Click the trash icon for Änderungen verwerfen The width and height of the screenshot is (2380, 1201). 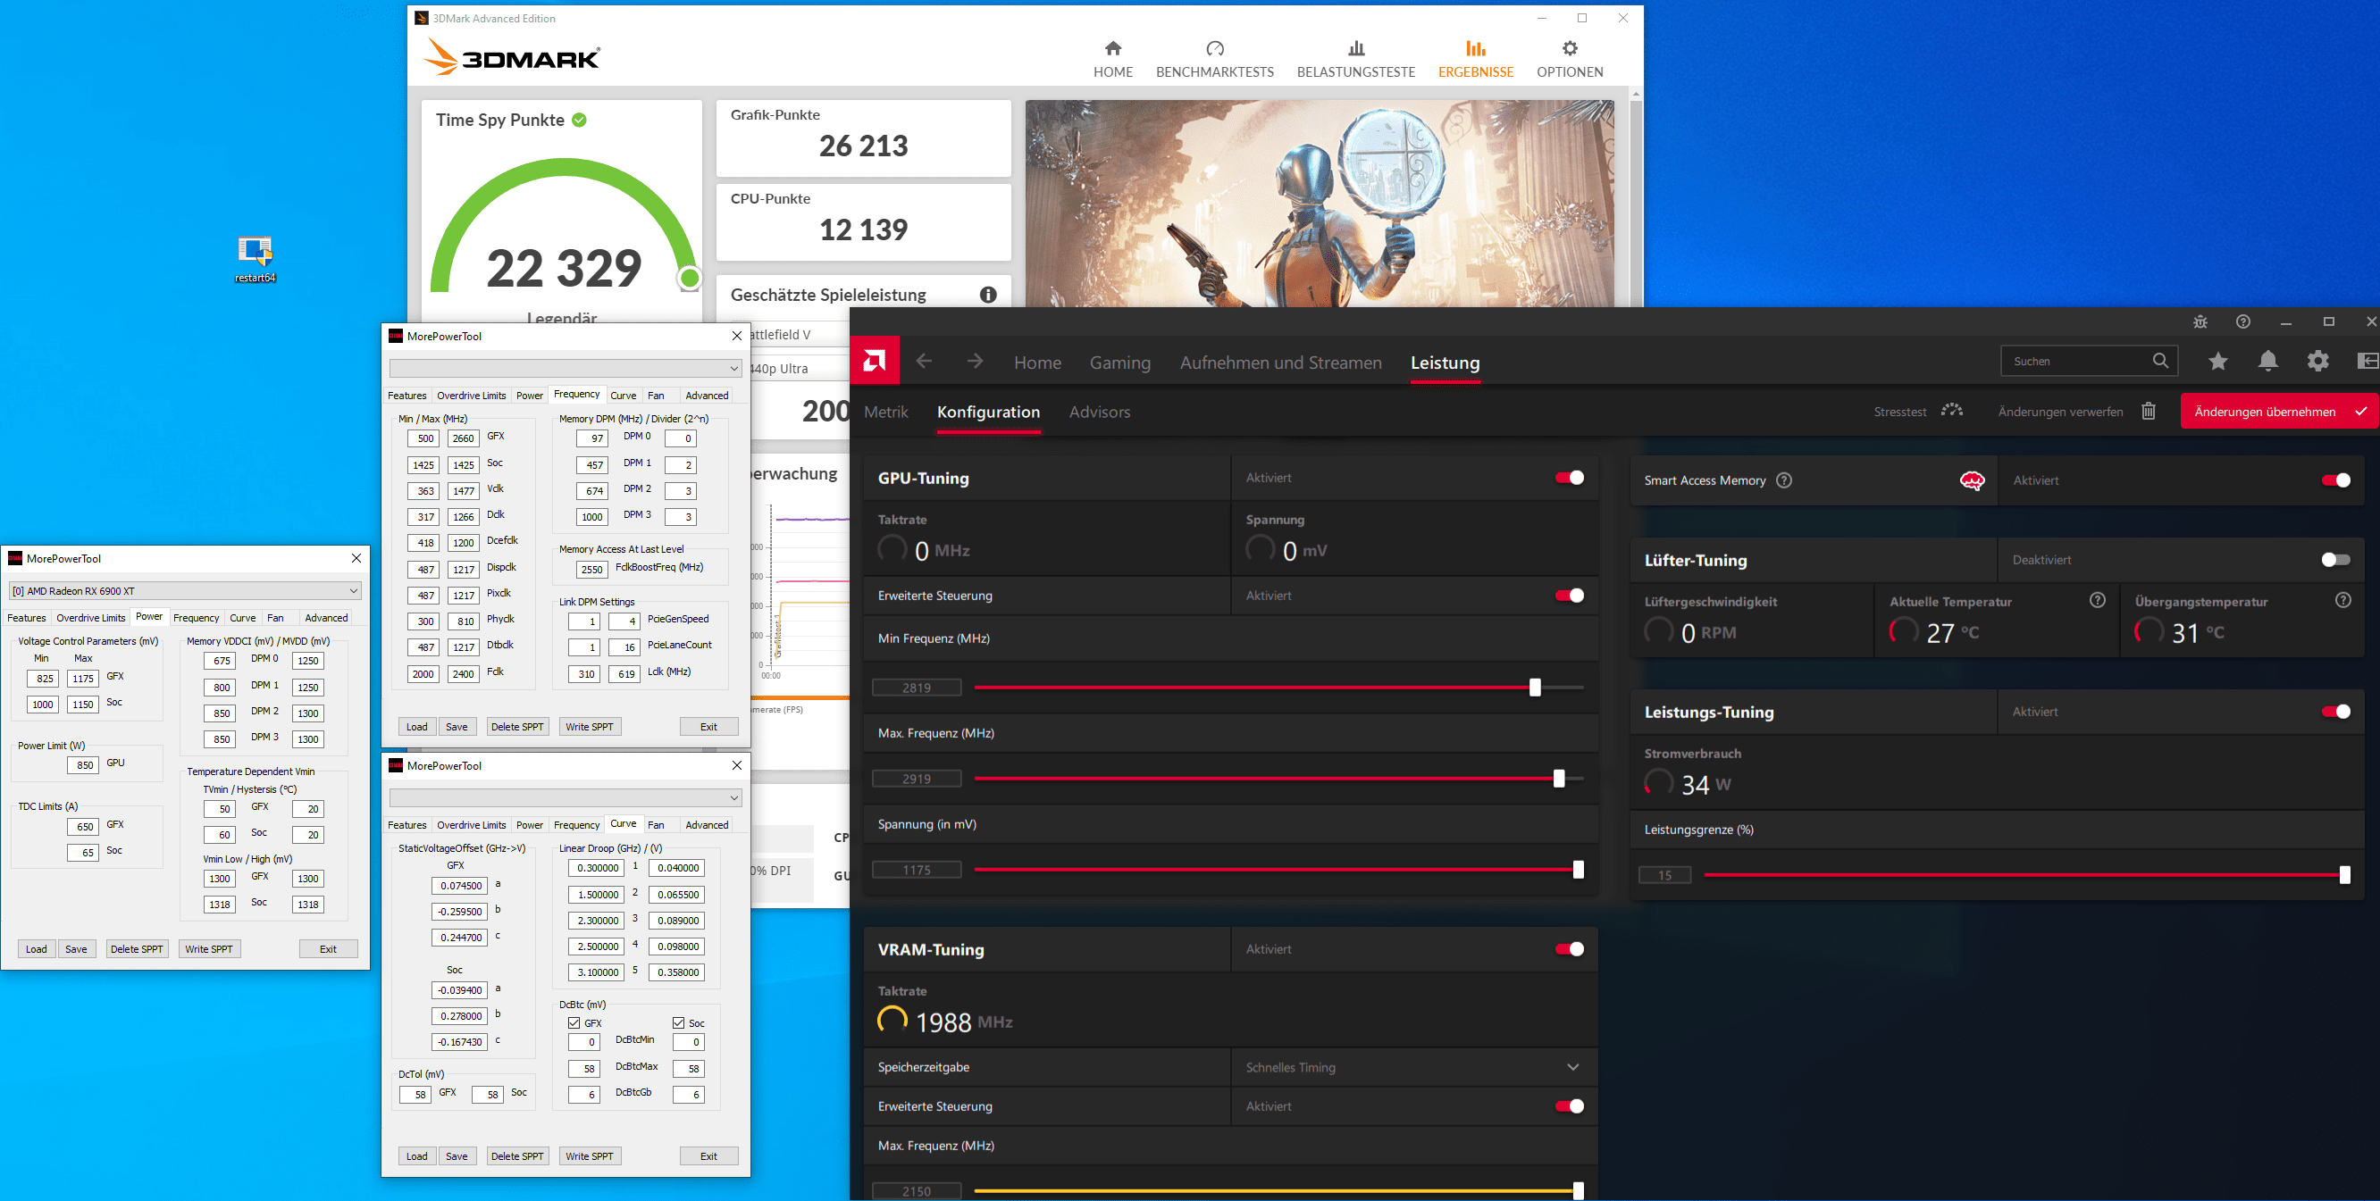tap(2148, 412)
